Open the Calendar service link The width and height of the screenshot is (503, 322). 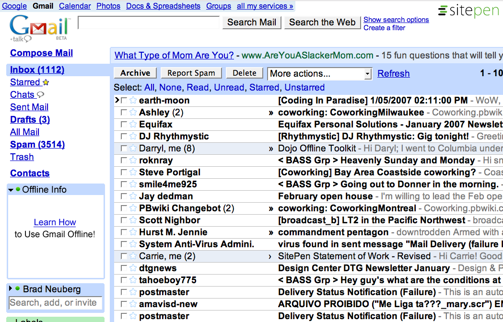click(75, 6)
